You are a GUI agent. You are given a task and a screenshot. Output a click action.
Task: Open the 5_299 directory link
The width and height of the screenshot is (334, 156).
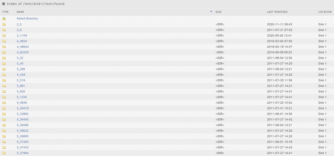[21, 69]
